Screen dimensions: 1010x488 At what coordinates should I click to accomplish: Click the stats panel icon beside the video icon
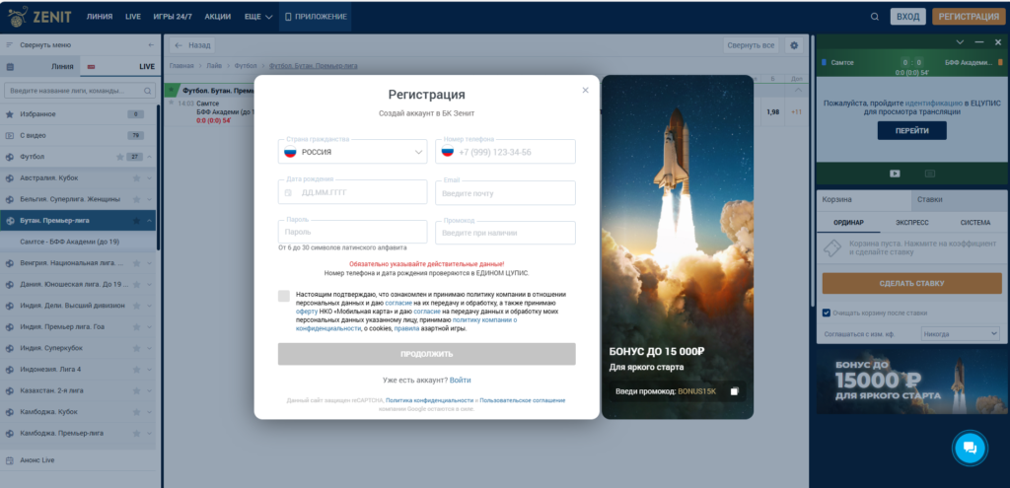[x=929, y=174]
